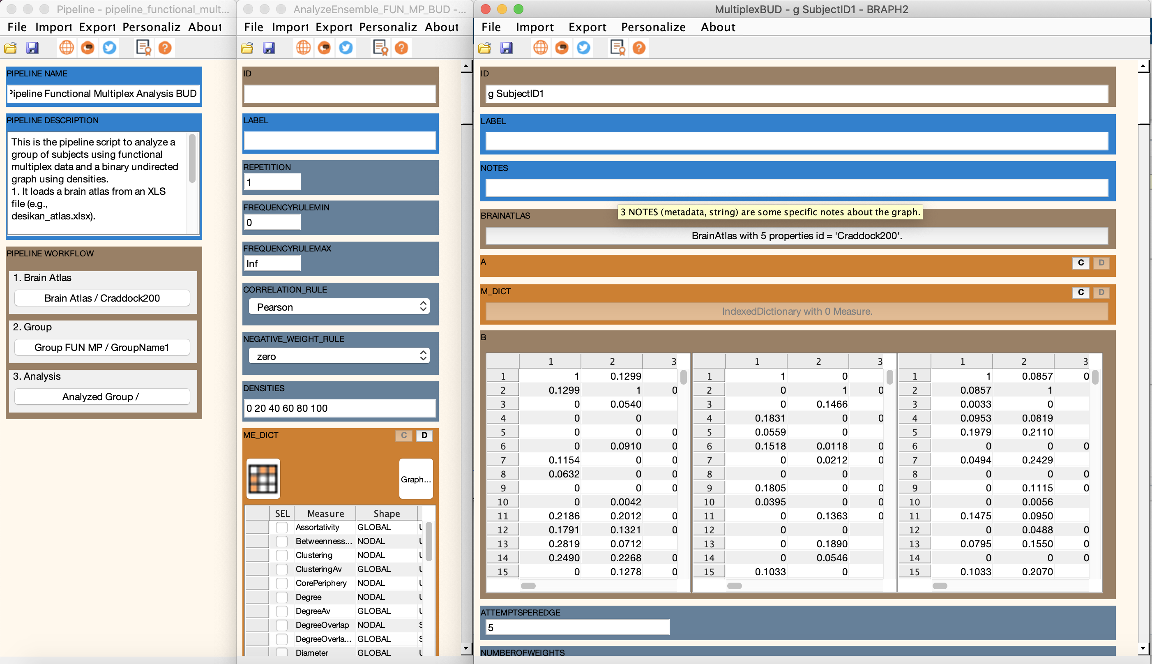Enable the Assortativity measure checkbox
Viewport: 1152px width, 664px height.
(x=282, y=527)
